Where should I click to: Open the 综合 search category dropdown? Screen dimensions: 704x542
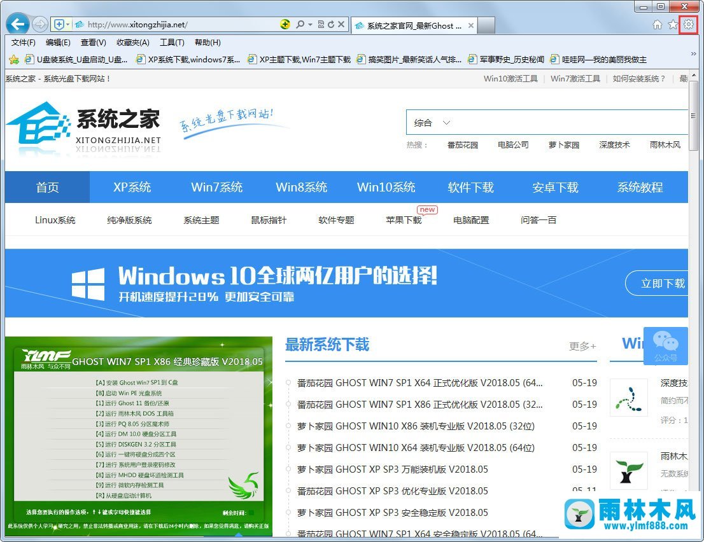click(432, 123)
